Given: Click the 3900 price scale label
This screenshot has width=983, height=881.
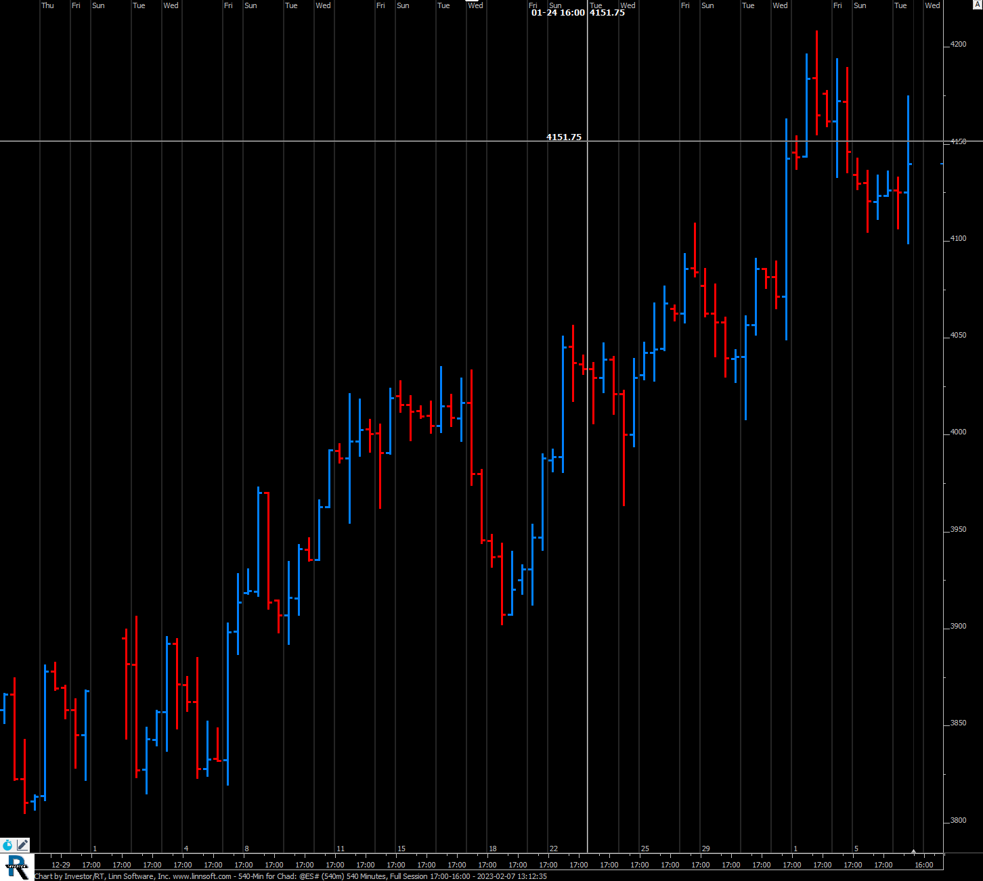Looking at the screenshot, I should (x=958, y=627).
